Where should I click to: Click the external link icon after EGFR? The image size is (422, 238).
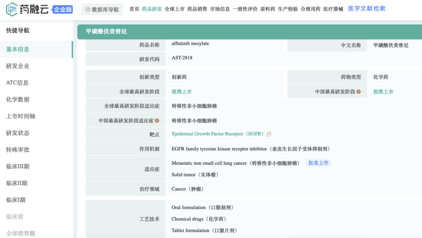(x=268, y=134)
